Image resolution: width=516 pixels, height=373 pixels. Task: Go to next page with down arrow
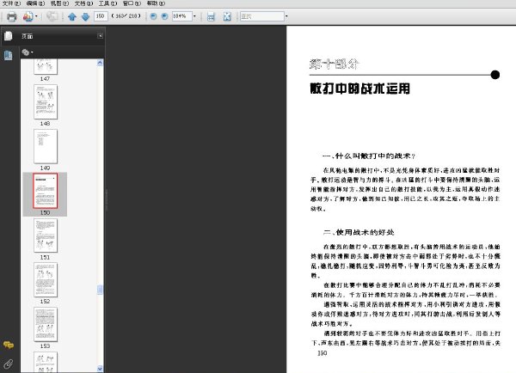tap(85, 16)
